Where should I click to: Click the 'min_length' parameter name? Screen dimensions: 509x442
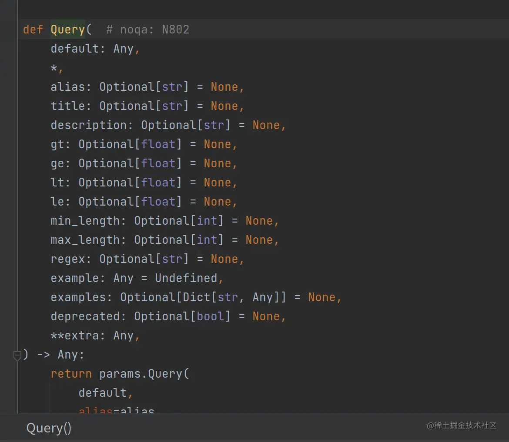85,221
